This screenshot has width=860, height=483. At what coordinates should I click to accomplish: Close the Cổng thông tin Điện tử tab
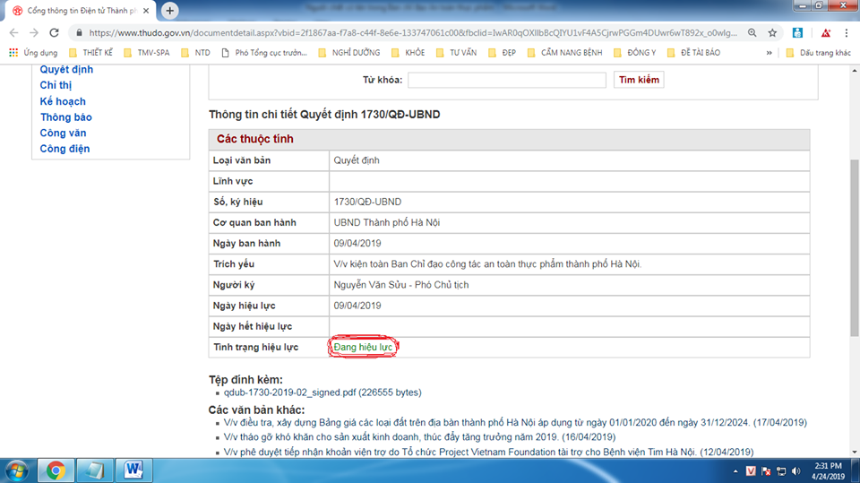pos(146,11)
